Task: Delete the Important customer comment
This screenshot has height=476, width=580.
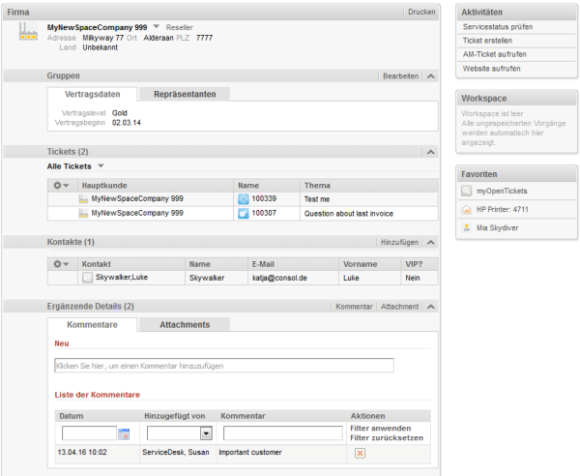Action: click(x=360, y=453)
